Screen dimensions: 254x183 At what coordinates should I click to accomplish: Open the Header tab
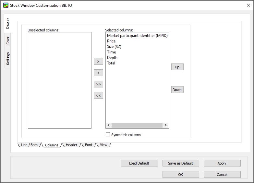71,145
